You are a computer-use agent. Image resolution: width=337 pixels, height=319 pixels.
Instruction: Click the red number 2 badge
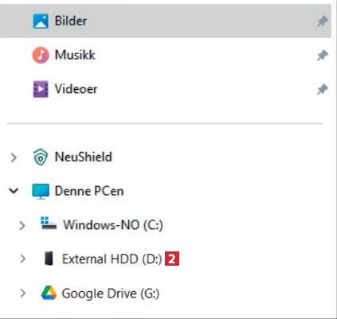172,259
